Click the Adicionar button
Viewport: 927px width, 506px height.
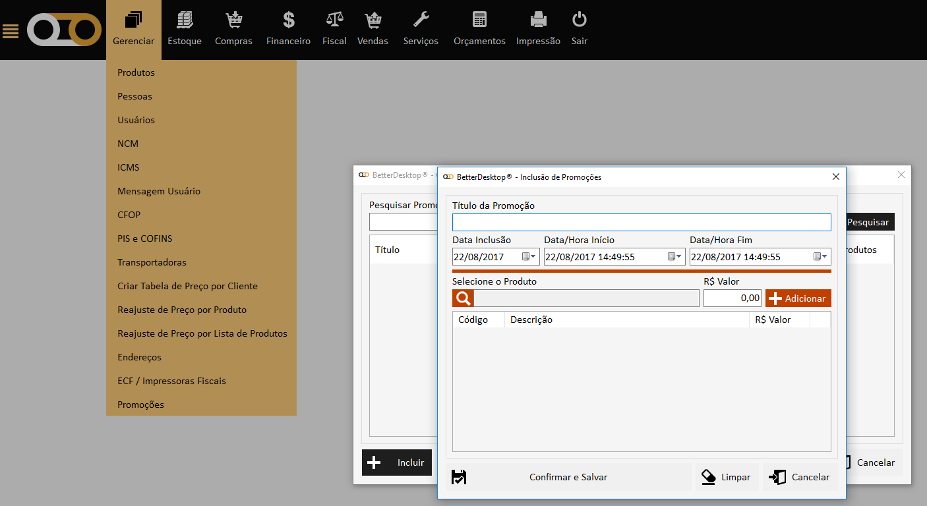[798, 298]
